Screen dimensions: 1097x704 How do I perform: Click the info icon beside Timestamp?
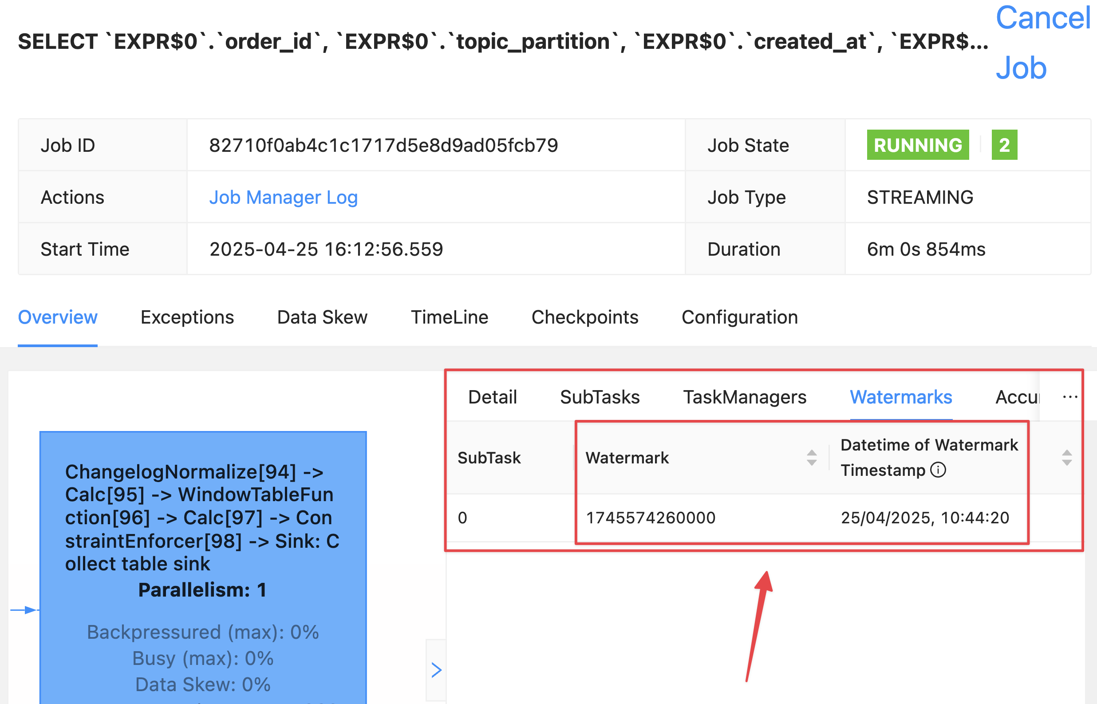click(938, 470)
